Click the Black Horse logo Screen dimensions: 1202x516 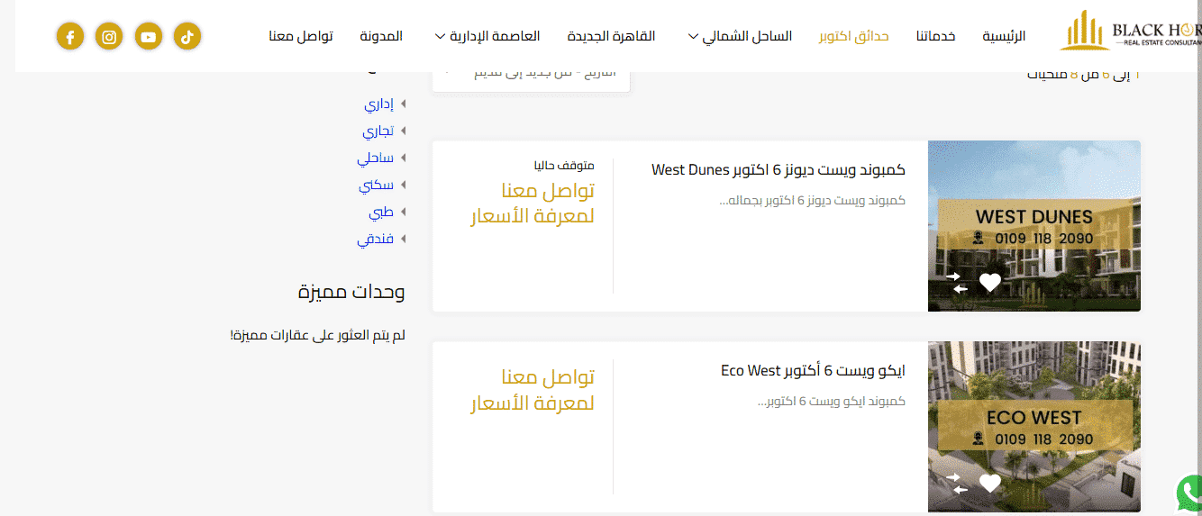click(1131, 32)
